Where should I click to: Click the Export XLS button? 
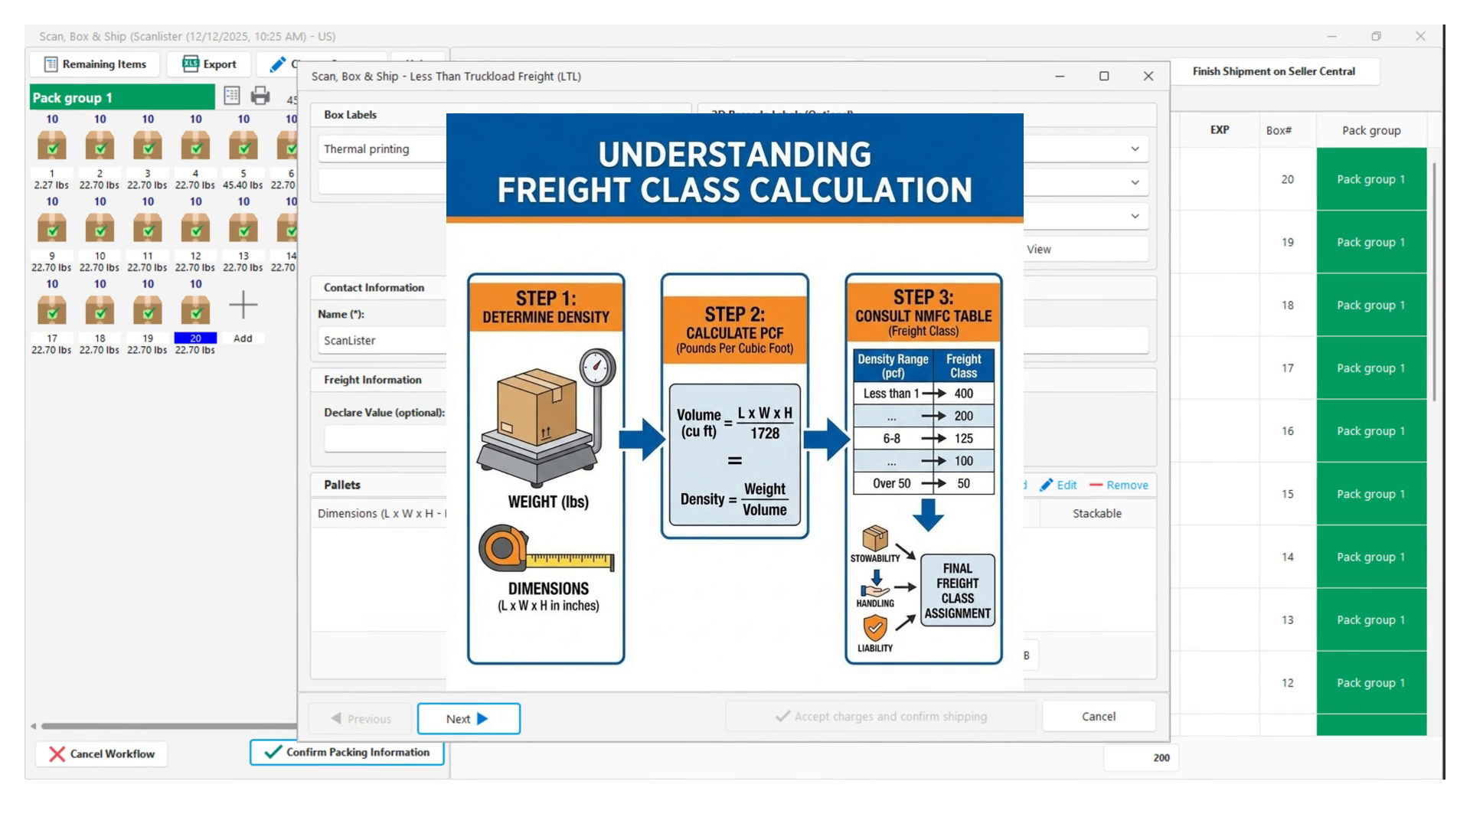pos(210,64)
